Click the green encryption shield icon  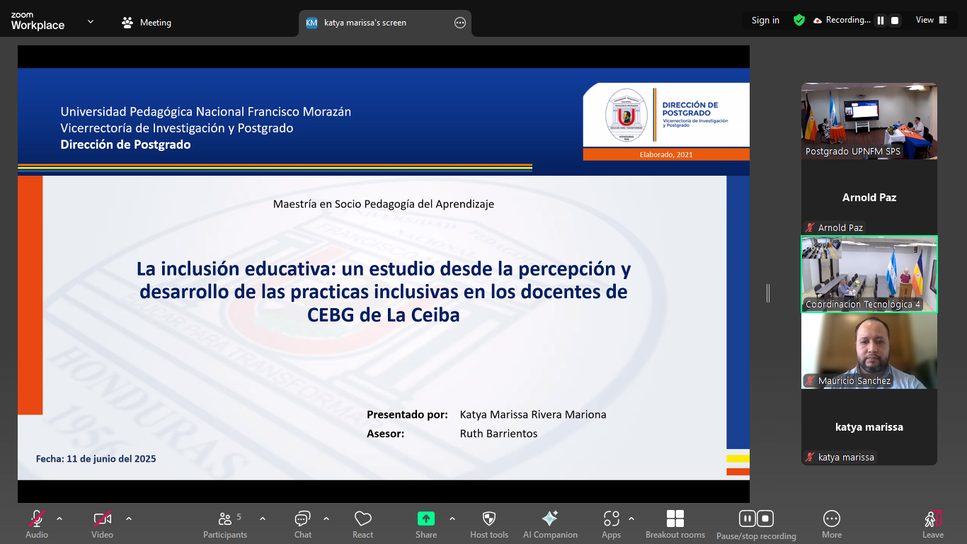coord(799,21)
